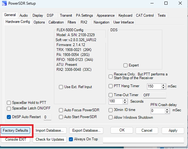
Task: Click the Factory Defaults button
Action: (16, 130)
